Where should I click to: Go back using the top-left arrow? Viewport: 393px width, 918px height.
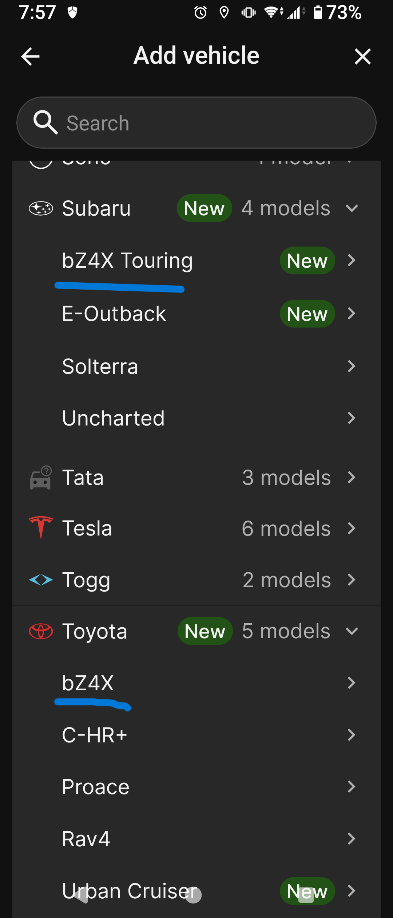[x=30, y=56]
